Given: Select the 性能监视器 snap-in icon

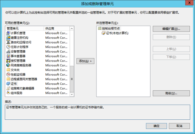Looking at the screenshot, I should pyautogui.click(x=8, y=75).
